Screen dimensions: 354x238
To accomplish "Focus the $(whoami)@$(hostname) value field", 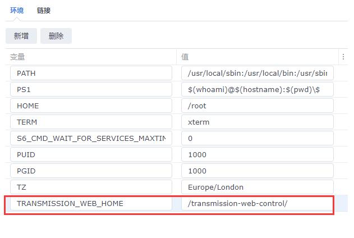I will pyautogui.click(x=257, y=90).
